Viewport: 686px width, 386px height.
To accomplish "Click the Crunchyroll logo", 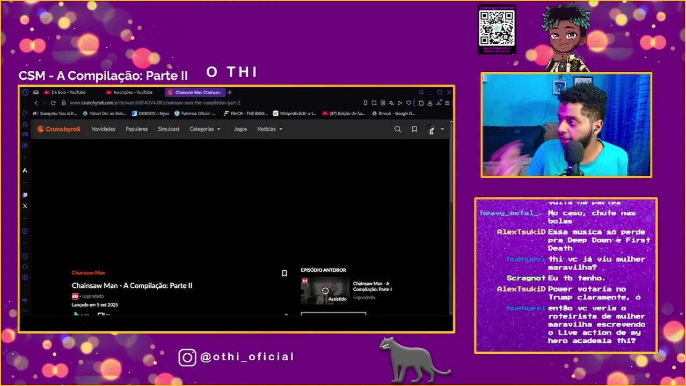I will 59,129.
